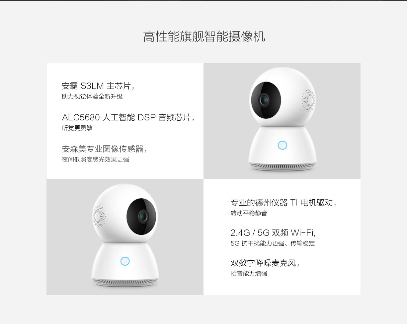
Task: Select the 安霸 S3LM 主芯片 text line
Action: click(x=98, y=86)
